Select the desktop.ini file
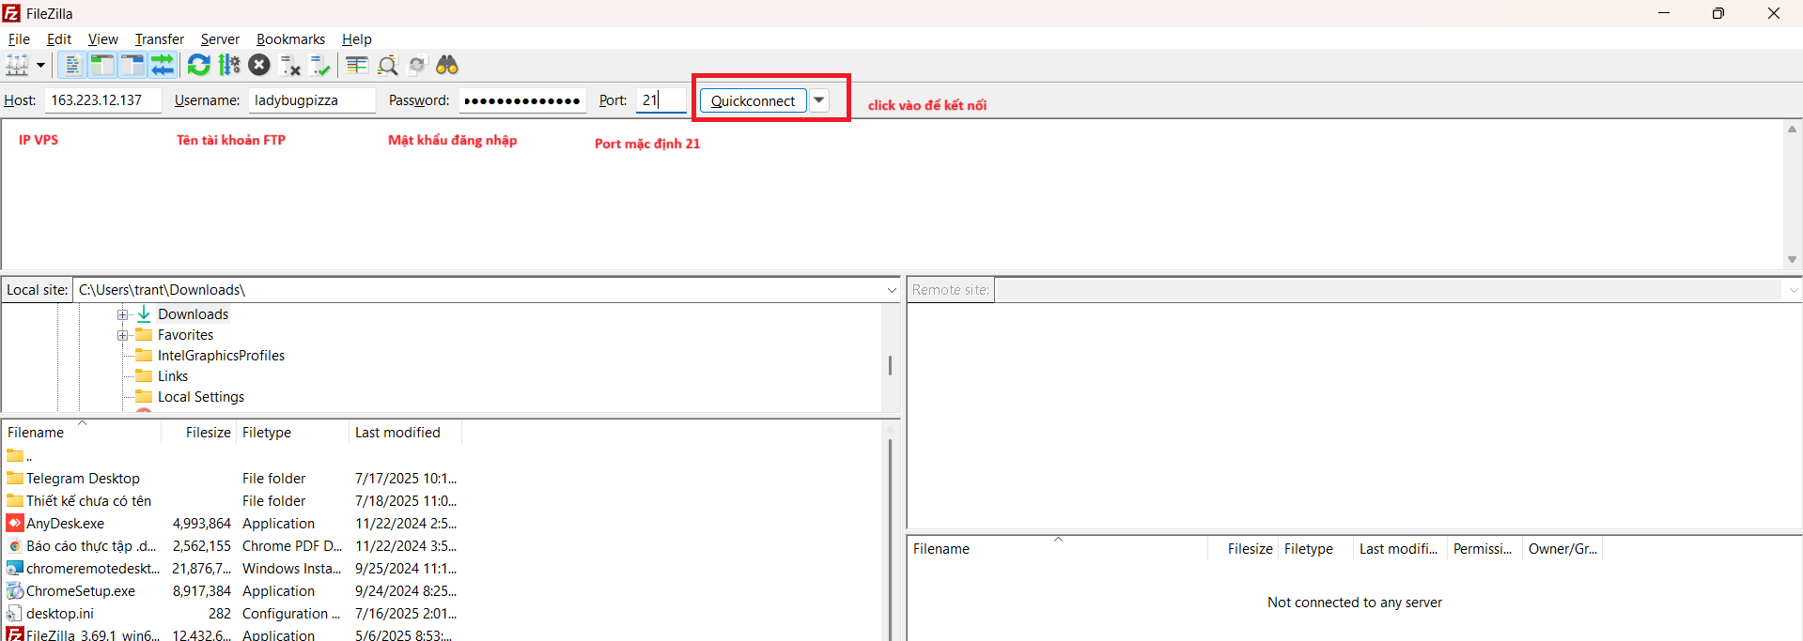Viewport: 1803px width, 641px height. [231, 614]
